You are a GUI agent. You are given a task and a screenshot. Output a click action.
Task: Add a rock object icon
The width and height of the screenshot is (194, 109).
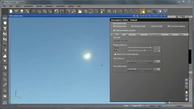coord(5,50)
